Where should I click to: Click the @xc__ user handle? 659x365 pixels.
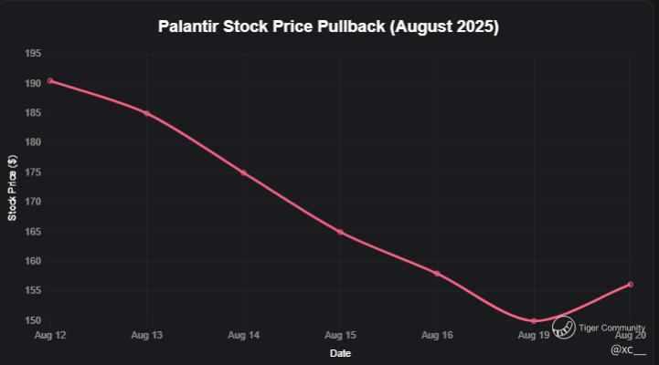[628, 349]
